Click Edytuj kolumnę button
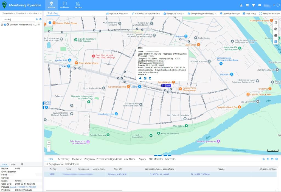The height and width of the screenshot is (192, 281). [x=55, y=164]
